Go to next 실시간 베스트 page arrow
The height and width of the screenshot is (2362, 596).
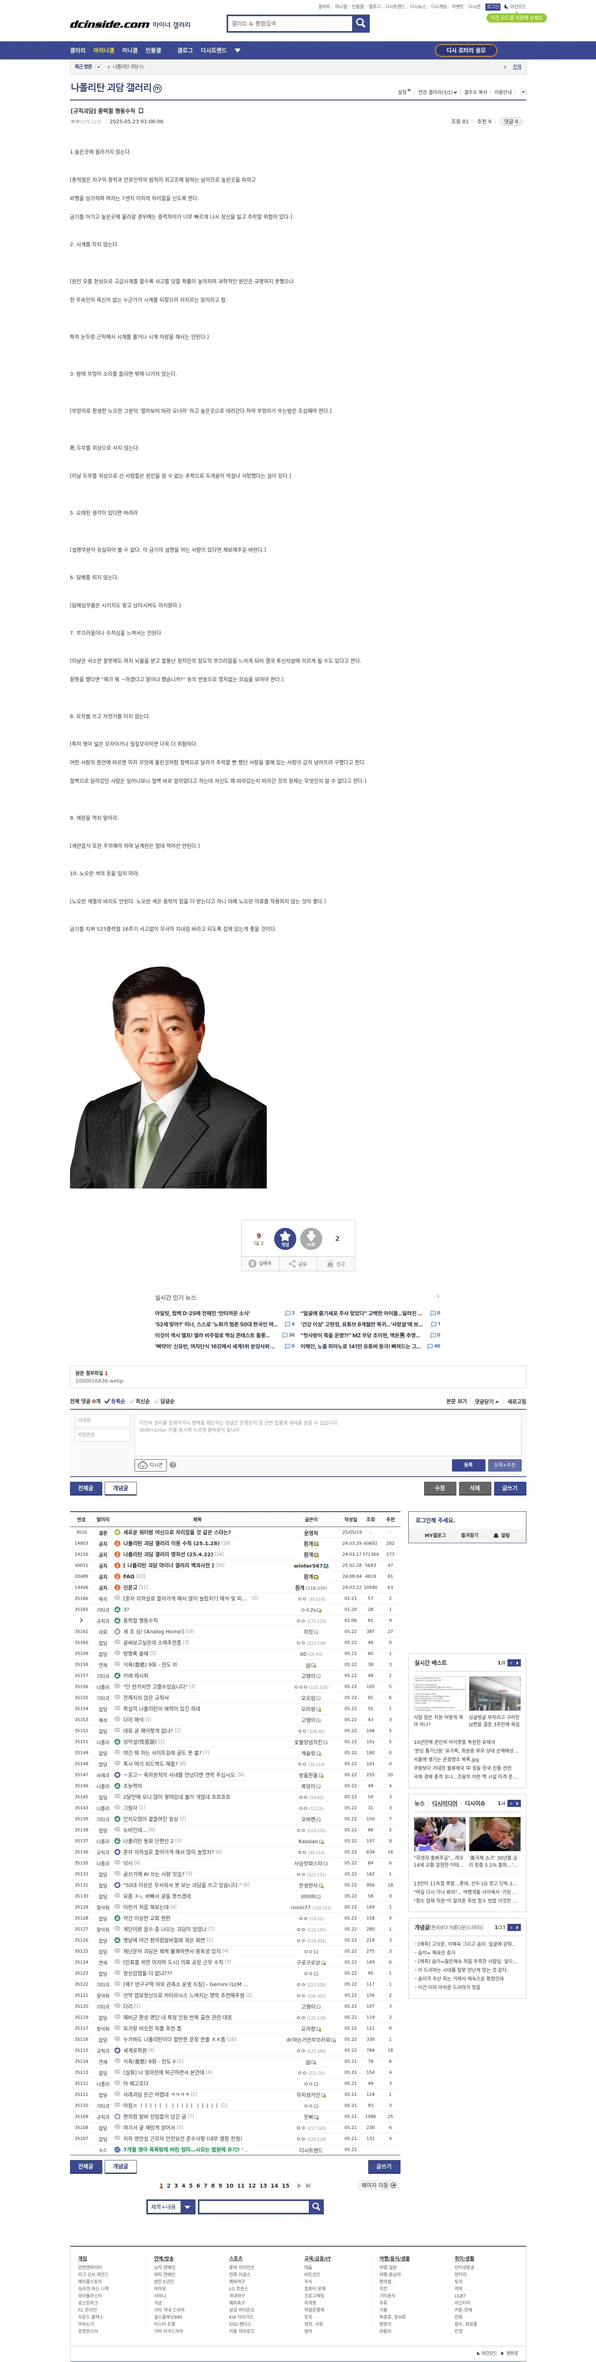tap(517, 1662)
